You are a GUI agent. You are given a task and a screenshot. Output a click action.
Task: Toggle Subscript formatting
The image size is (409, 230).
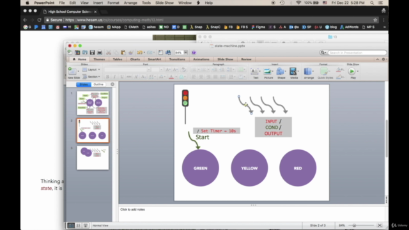pos(143,77)
